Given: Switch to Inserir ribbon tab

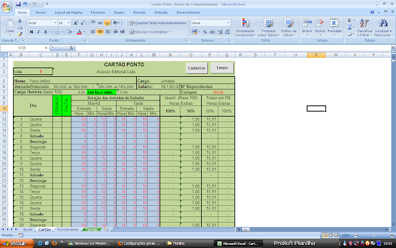Looking at the screenshot, I should (40, 12).
